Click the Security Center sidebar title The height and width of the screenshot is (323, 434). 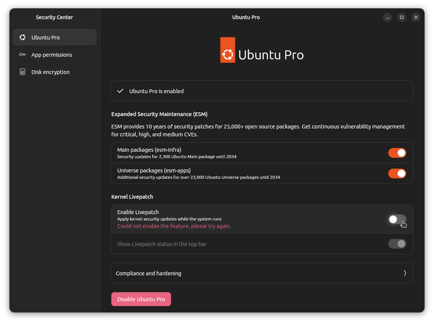click(x=54, y=17)
